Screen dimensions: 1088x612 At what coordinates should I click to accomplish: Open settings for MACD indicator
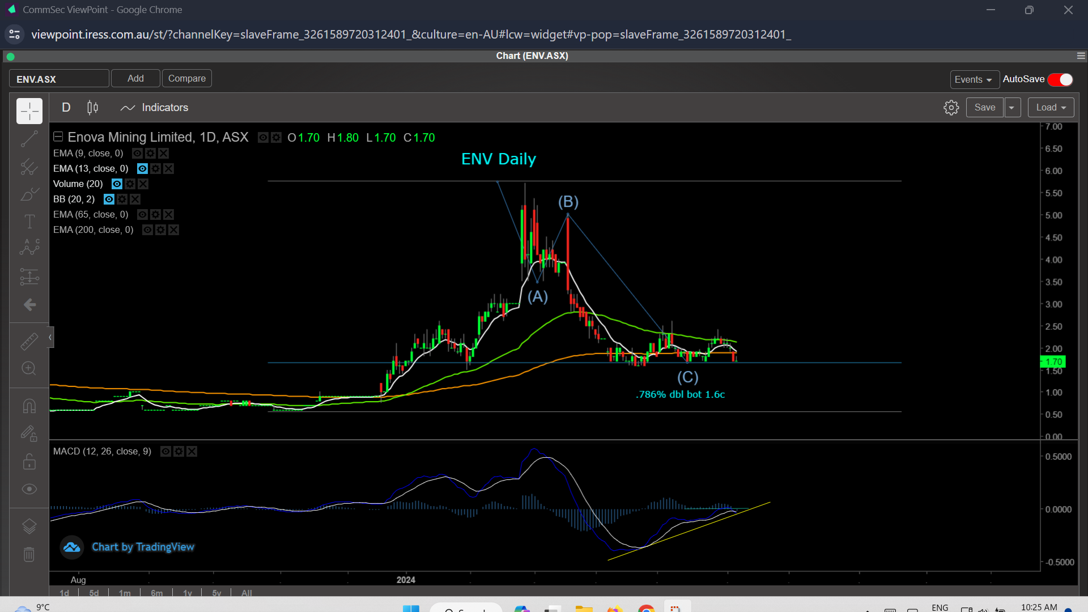178,451
